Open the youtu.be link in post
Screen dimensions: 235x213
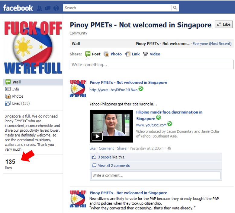[113, 90]
